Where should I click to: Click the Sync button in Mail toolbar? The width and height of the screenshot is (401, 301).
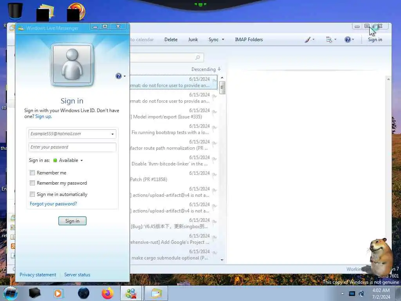[213, 40]
